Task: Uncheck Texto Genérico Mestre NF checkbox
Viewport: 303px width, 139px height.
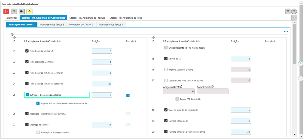Action: pyautogui.click(x=27, y=51)
